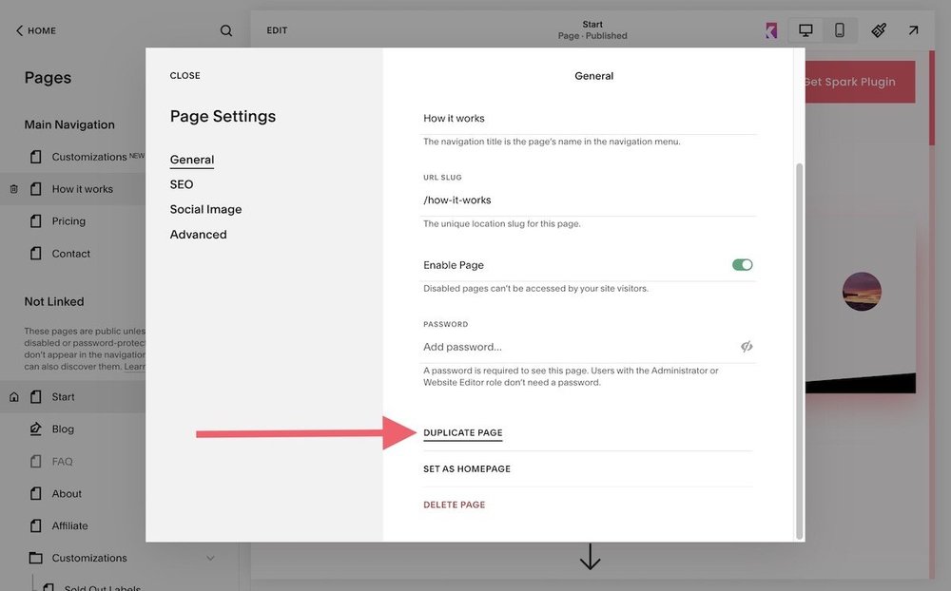Switch to the SEO settings tab

click(182, 183)
